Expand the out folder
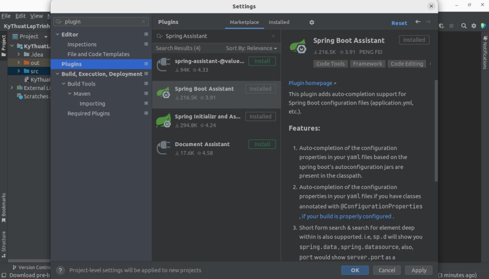Image resolution: width=489 pixels, height=279 pixels. [x=18, y=63]
